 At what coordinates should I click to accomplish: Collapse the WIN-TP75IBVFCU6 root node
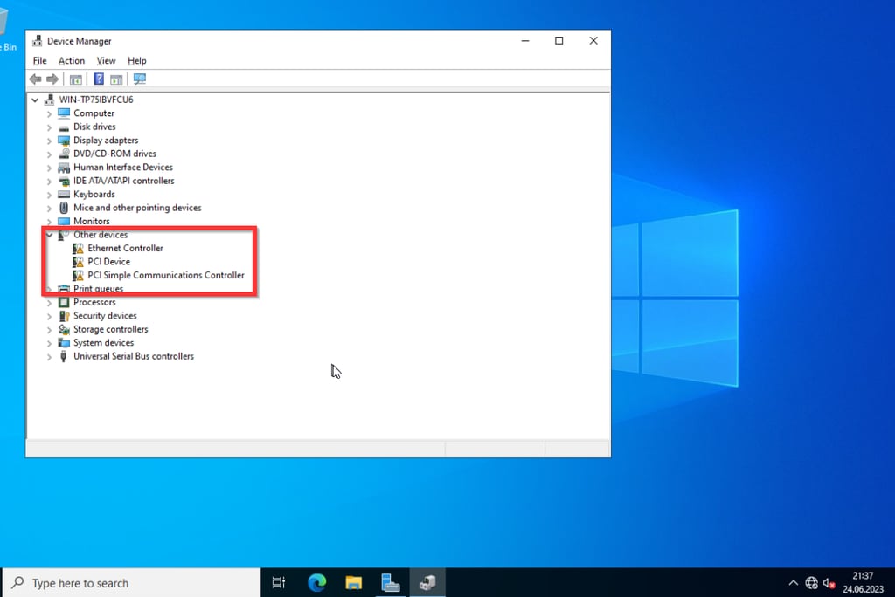[x=35, y=99]
